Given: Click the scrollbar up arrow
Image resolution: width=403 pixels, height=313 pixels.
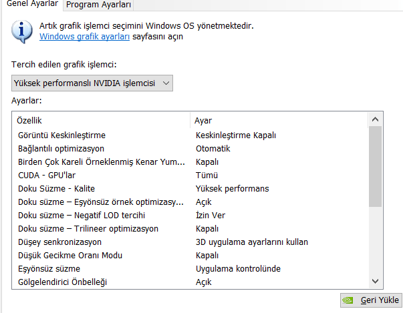Looking at the screenshot, I should pyautogui.click(x=375, y=119).
